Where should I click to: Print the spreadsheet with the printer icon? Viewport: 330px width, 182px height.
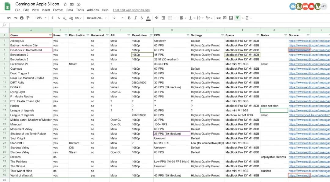22,18
